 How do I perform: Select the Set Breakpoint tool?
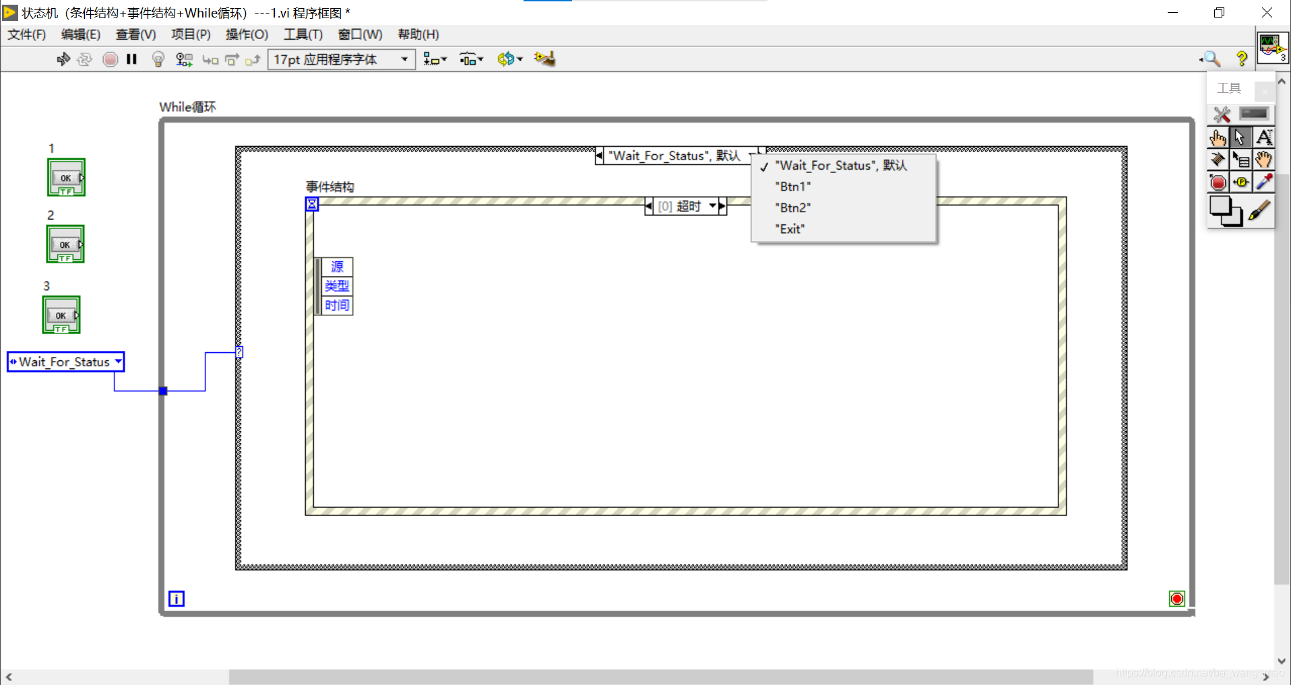click(1218, 183)
